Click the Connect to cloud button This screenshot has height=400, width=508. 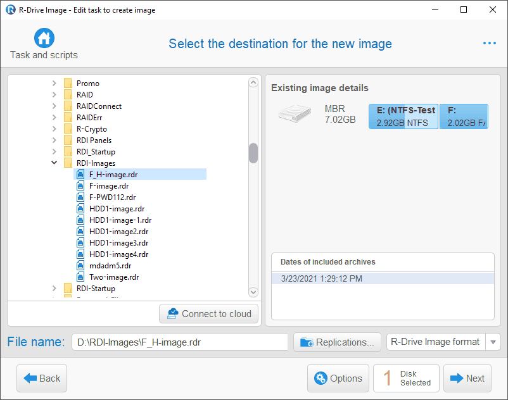(208, 313)
